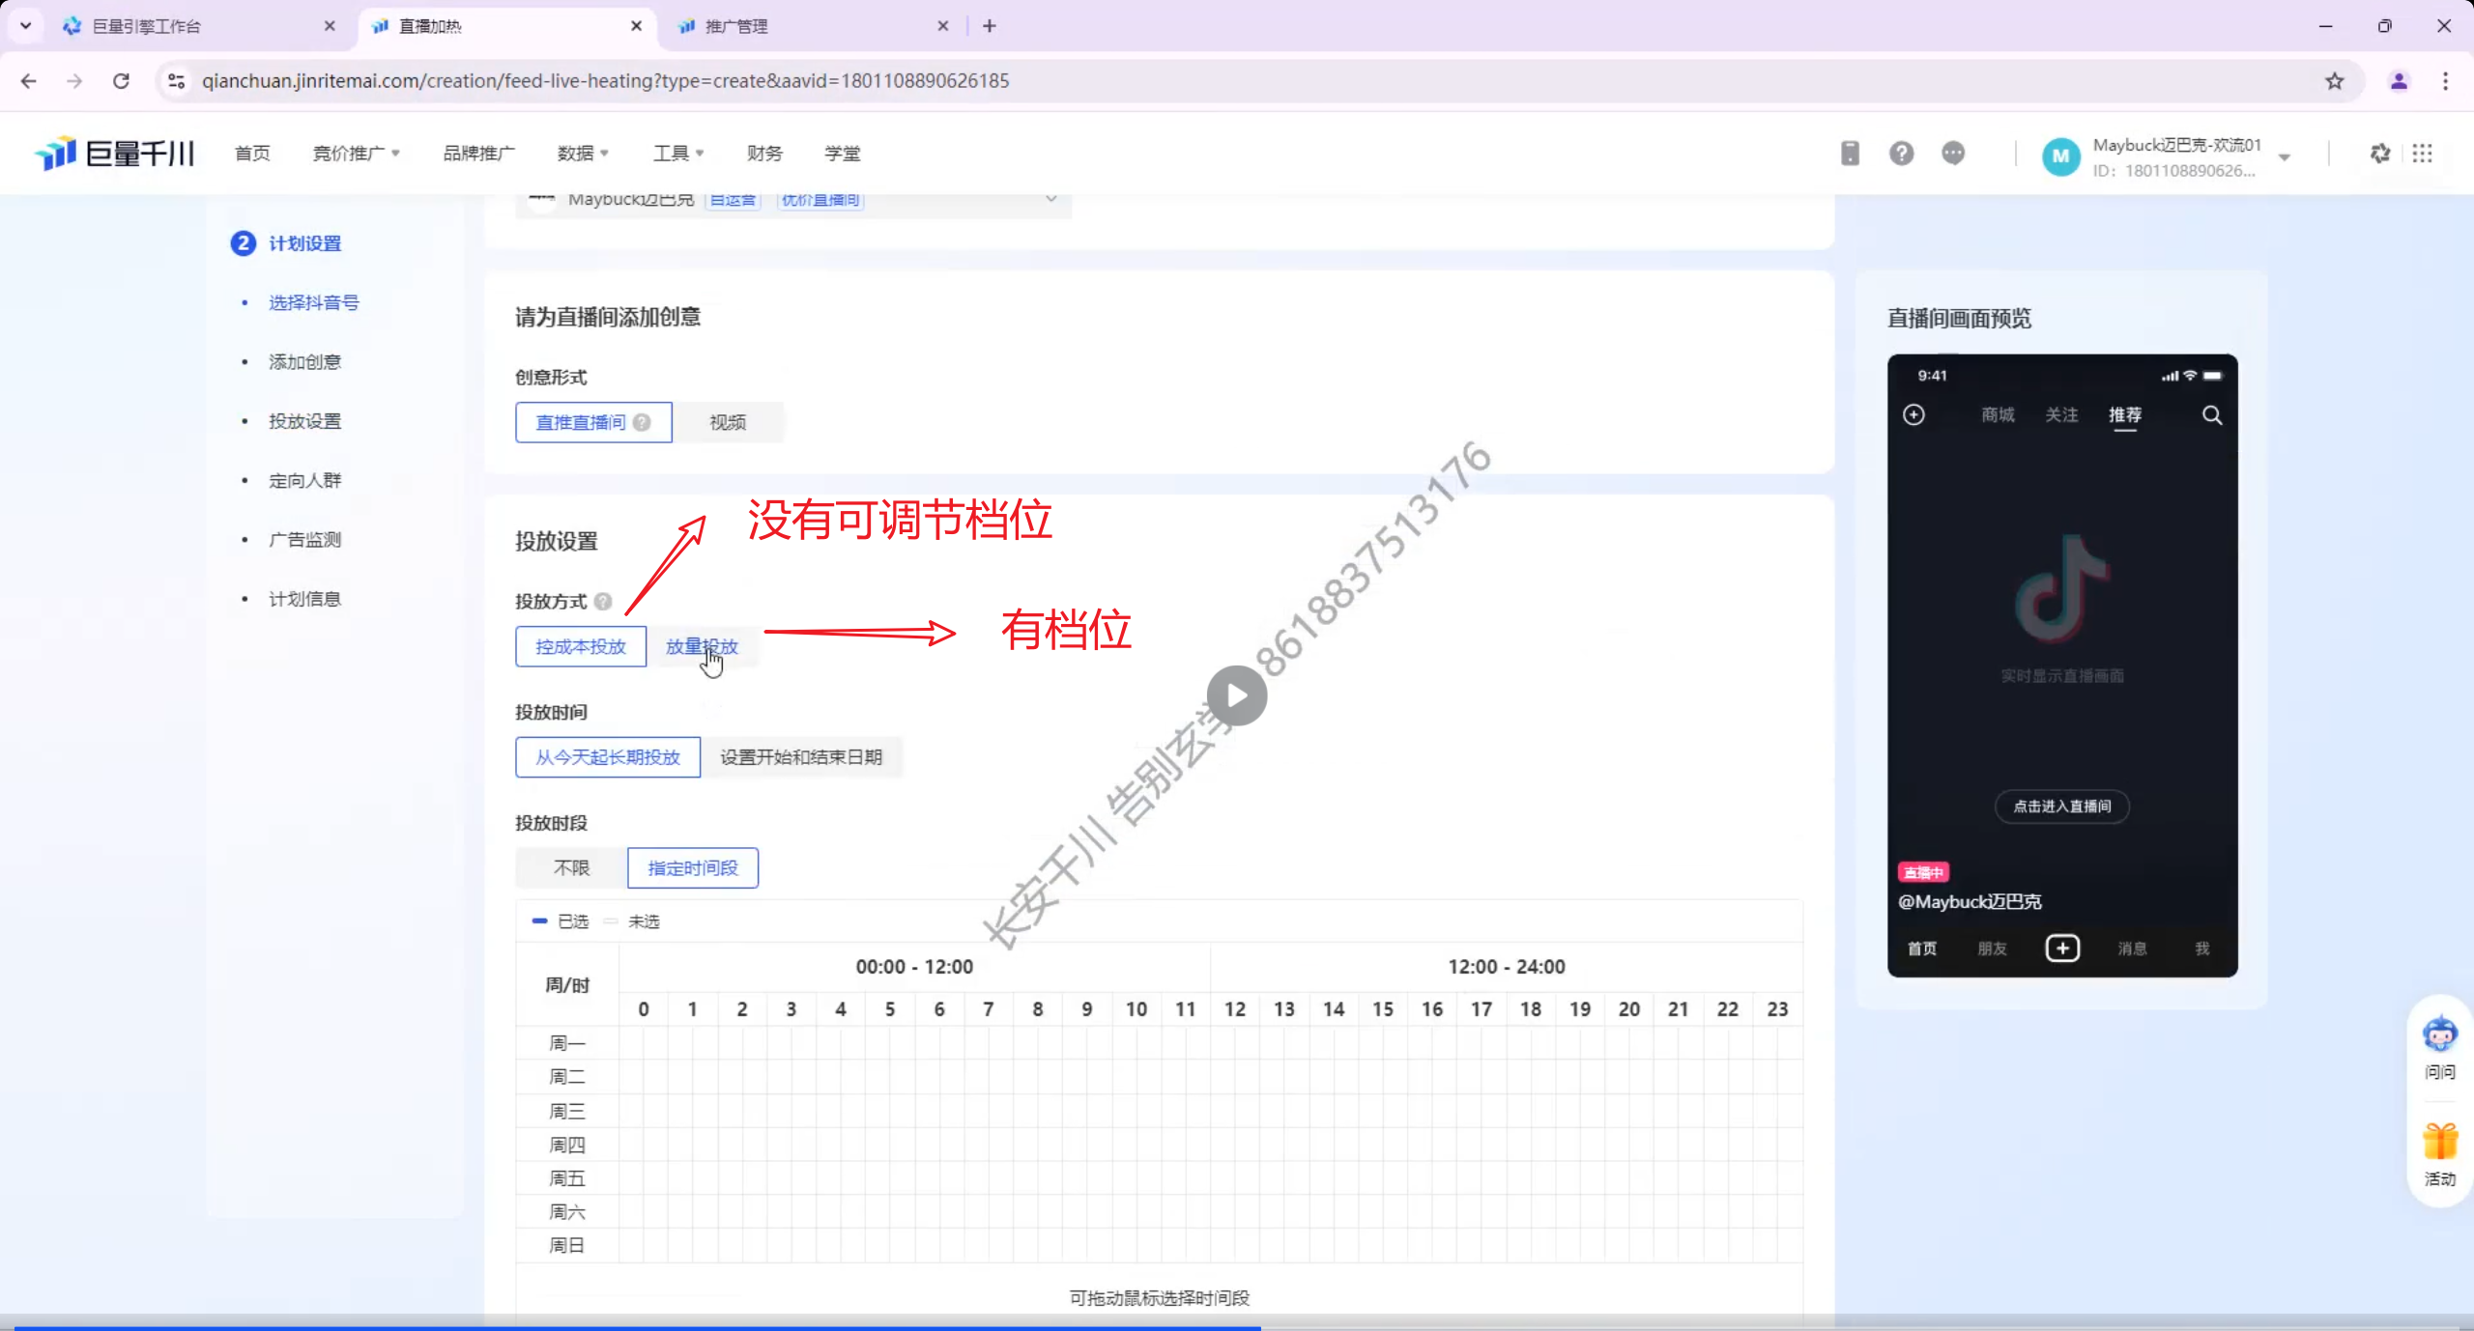Screen dimensions: 2474x1331
Task: Jump to 定向人群 section in sidebar
Action: point(304,480)
